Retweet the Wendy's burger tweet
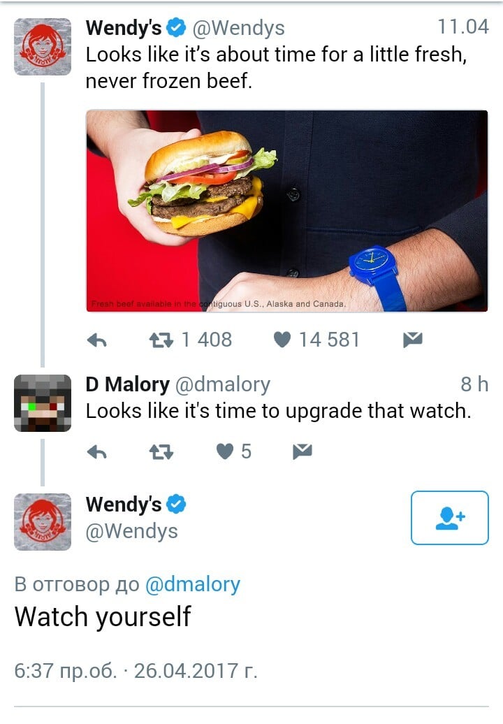Image resolution: width=503 pixels, height=724 pixels. 161,341
